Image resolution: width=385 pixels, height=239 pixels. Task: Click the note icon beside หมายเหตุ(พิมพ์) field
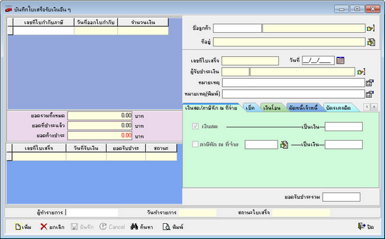(x=369, y=94)
